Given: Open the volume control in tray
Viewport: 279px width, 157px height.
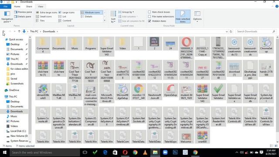Looking at the screenshot, I should point(242,152).
